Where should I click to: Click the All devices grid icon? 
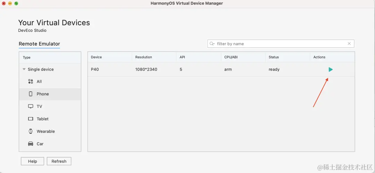click(31, 82)
